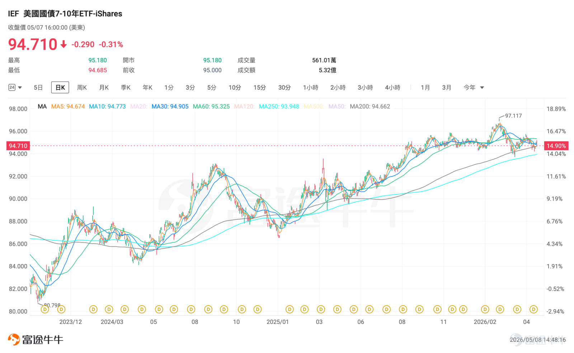Screen dimensions: 574x353
Task: Click the Futu bull logo at bottom left
Action: click(x=14, y=339)
